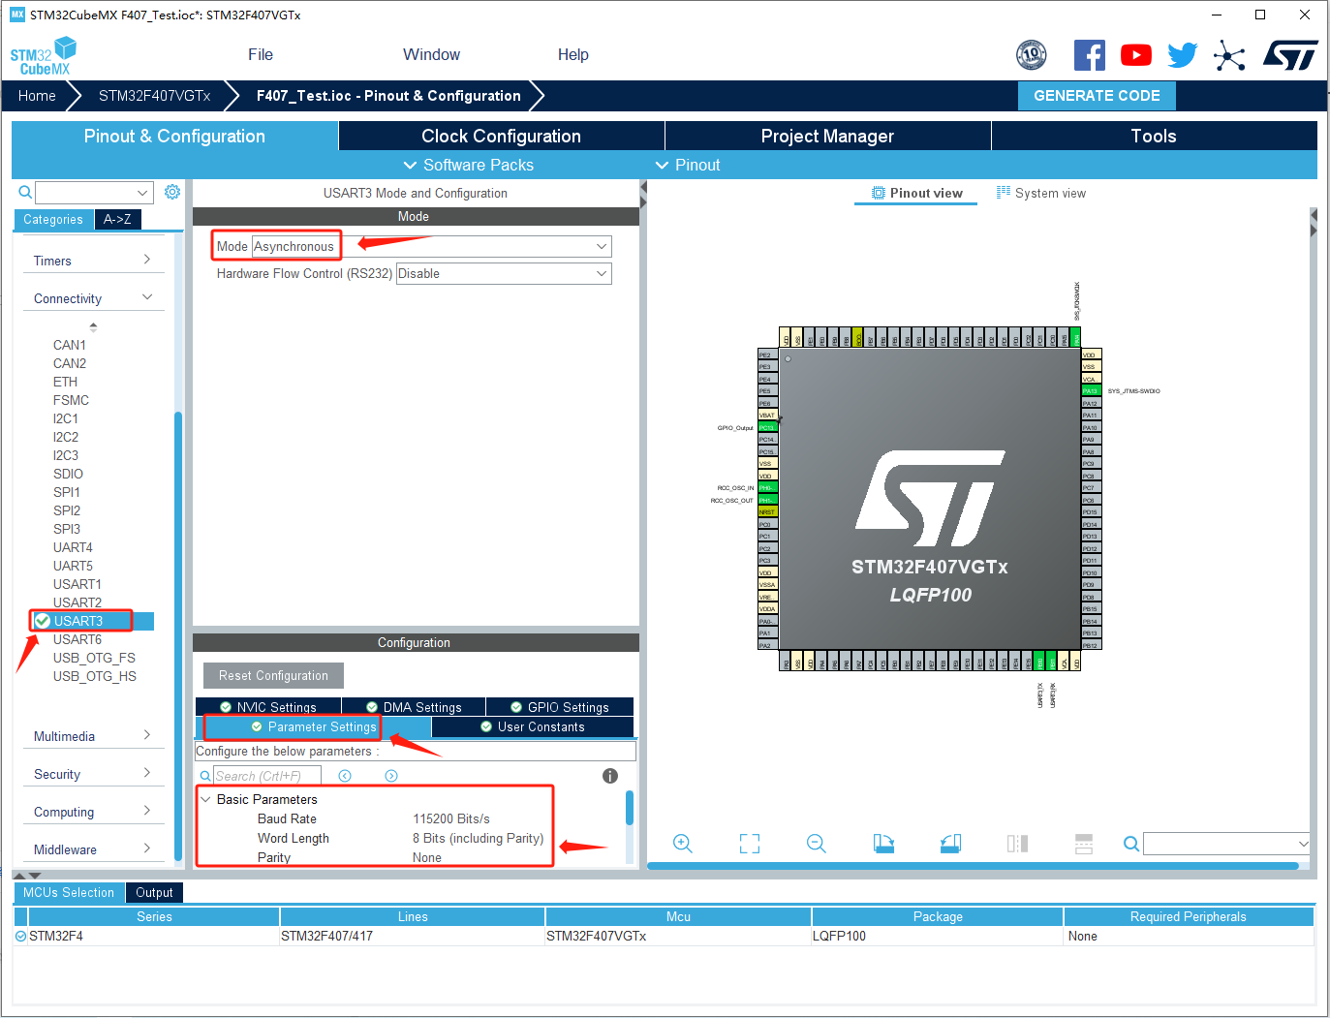
Task: Click the best-fit view icon below the chip
Action: [x=749, y=844]
